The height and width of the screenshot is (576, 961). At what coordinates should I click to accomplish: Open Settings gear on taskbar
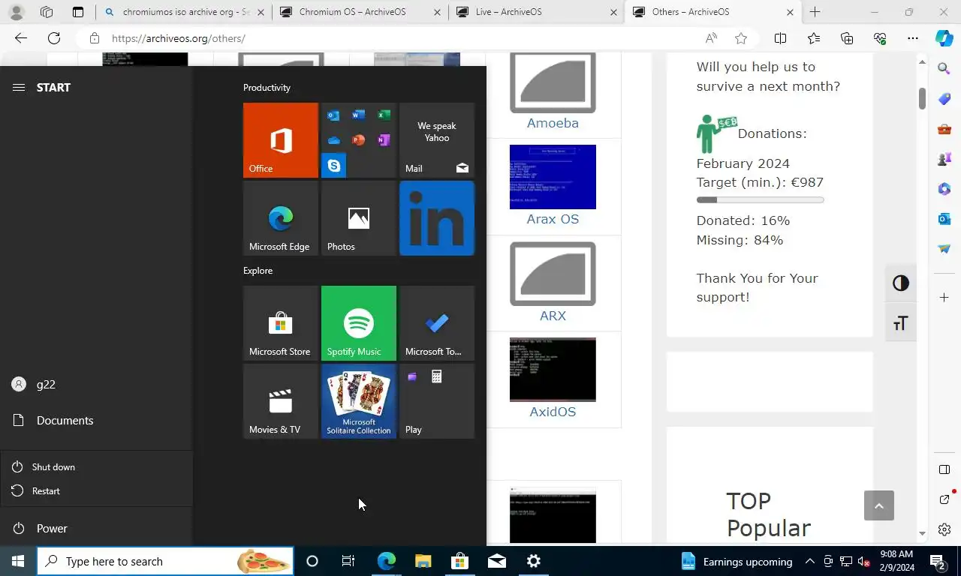tap(533, 561)
